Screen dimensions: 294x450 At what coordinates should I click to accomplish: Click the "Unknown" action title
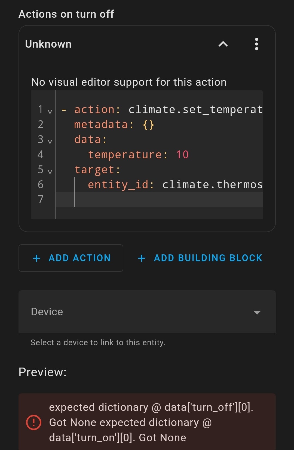click(x=48, y=44)
